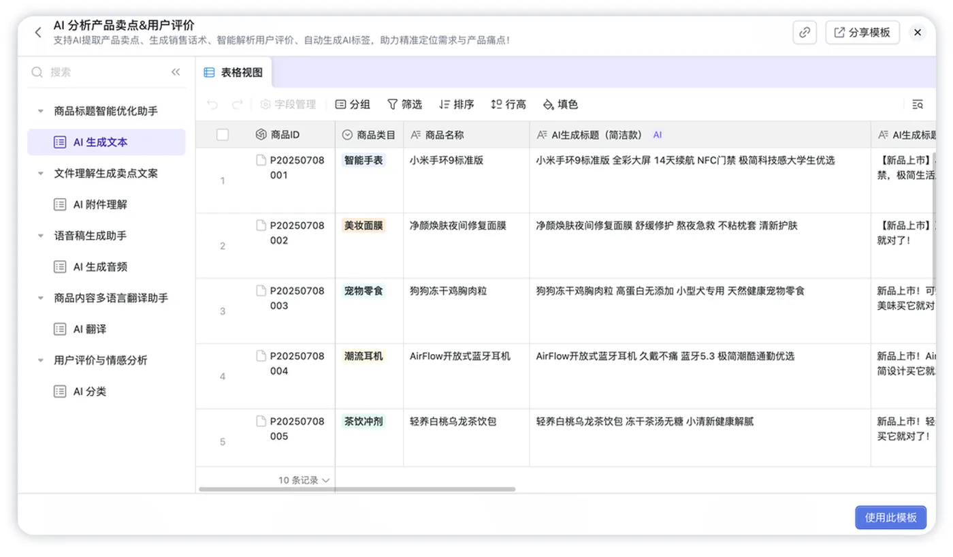The height and width of the screenshot is (557, 953).
Task: Select the AI 生成文本 table in sidebar
Action: [106, 142]
